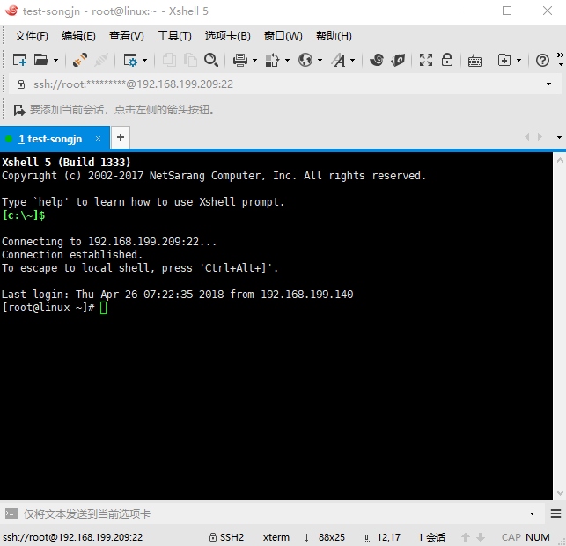This screenshot has width=566, height=546.
Task: Open the 查看(V) menu
Action: coord(127,36)
